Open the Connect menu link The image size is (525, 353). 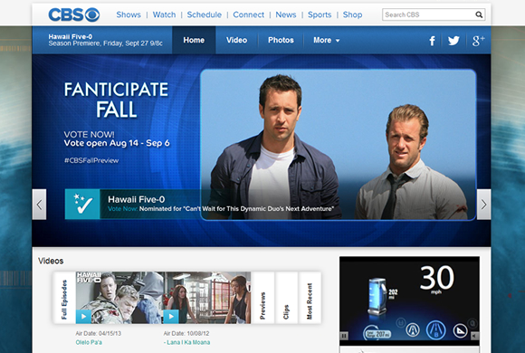(x=248, y=14)
